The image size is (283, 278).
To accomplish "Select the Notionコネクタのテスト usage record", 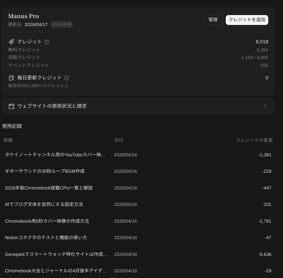I will 46,237.
